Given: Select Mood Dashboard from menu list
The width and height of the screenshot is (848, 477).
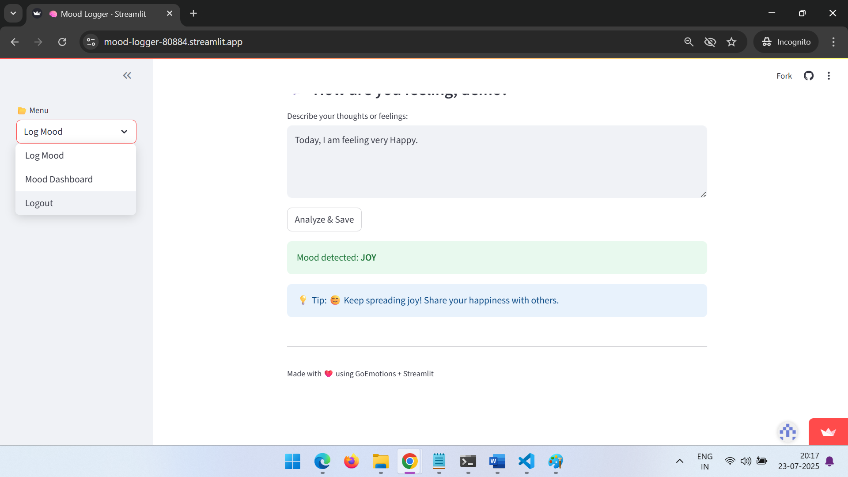Looking at the screenshot, I should coord(59,179).
